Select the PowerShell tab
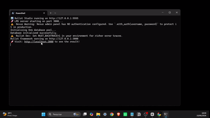210x118 pixels. (x=29, y=13)
